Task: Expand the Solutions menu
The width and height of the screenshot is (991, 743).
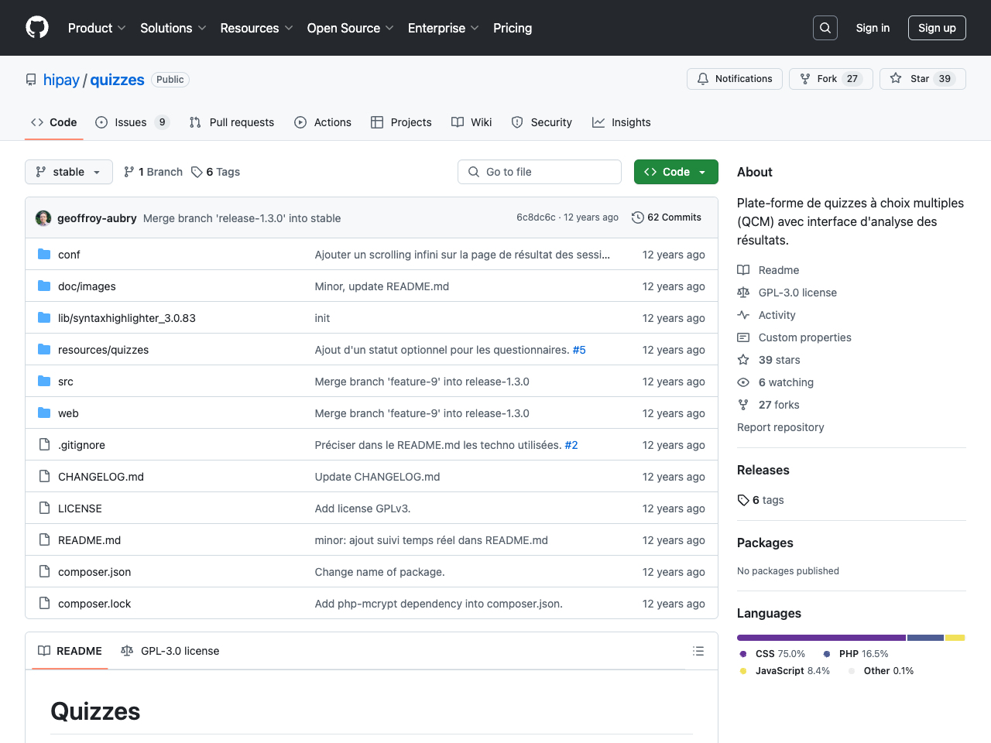Action: (173, 28)
